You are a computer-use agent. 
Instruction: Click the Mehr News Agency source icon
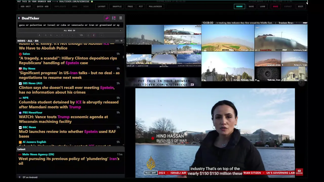(x=20, y=154)
